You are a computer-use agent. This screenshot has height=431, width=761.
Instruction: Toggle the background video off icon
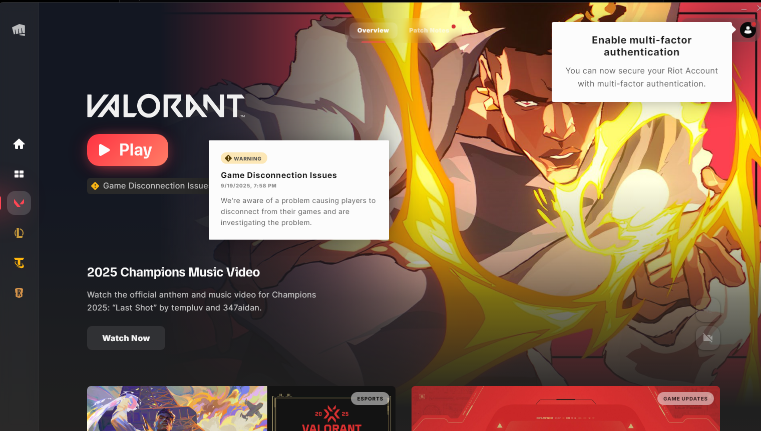(708, 338)
